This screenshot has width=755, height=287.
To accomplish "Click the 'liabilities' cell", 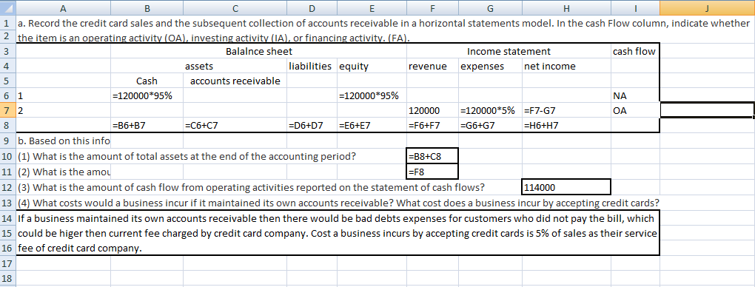I will coord(312,66).
